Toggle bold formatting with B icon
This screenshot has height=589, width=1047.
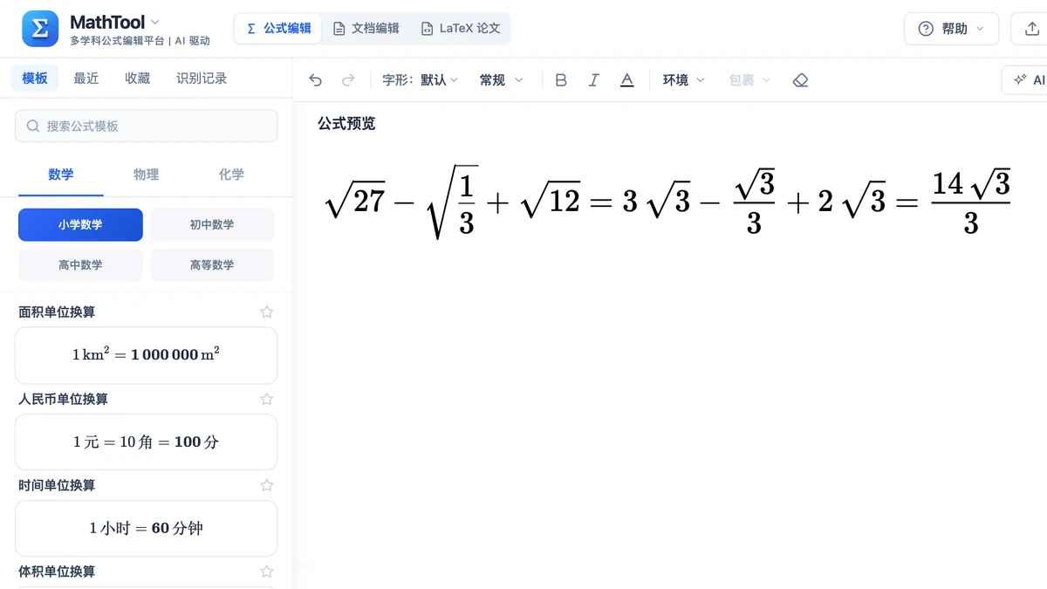561,80
